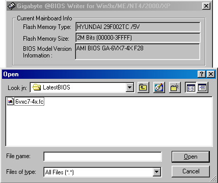
Task: Create a new folder
Action: click(x=175, y=87)
